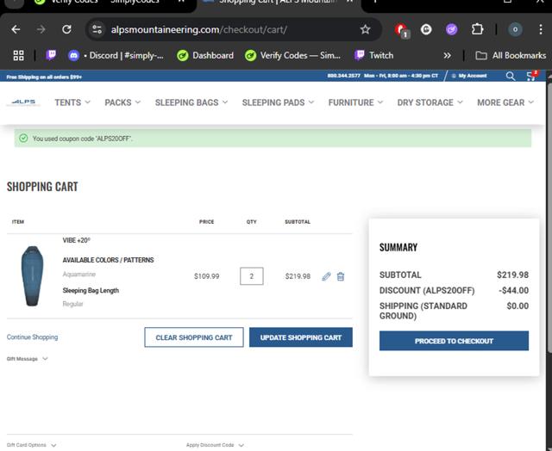Go back to the previous page
Image resolution: width=552 pixels, height=451 pixels.
[x=16, y=29]
